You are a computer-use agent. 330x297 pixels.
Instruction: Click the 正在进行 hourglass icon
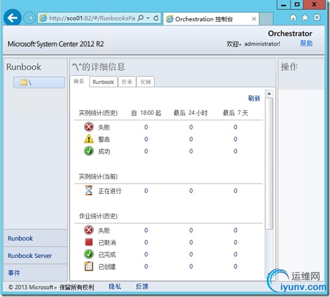click(89, 190)
